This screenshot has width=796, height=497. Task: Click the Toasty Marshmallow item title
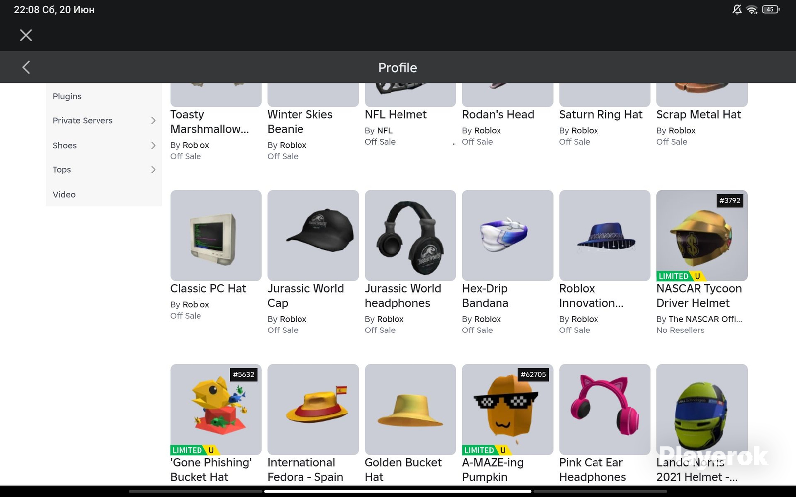(x=209, y=122)
